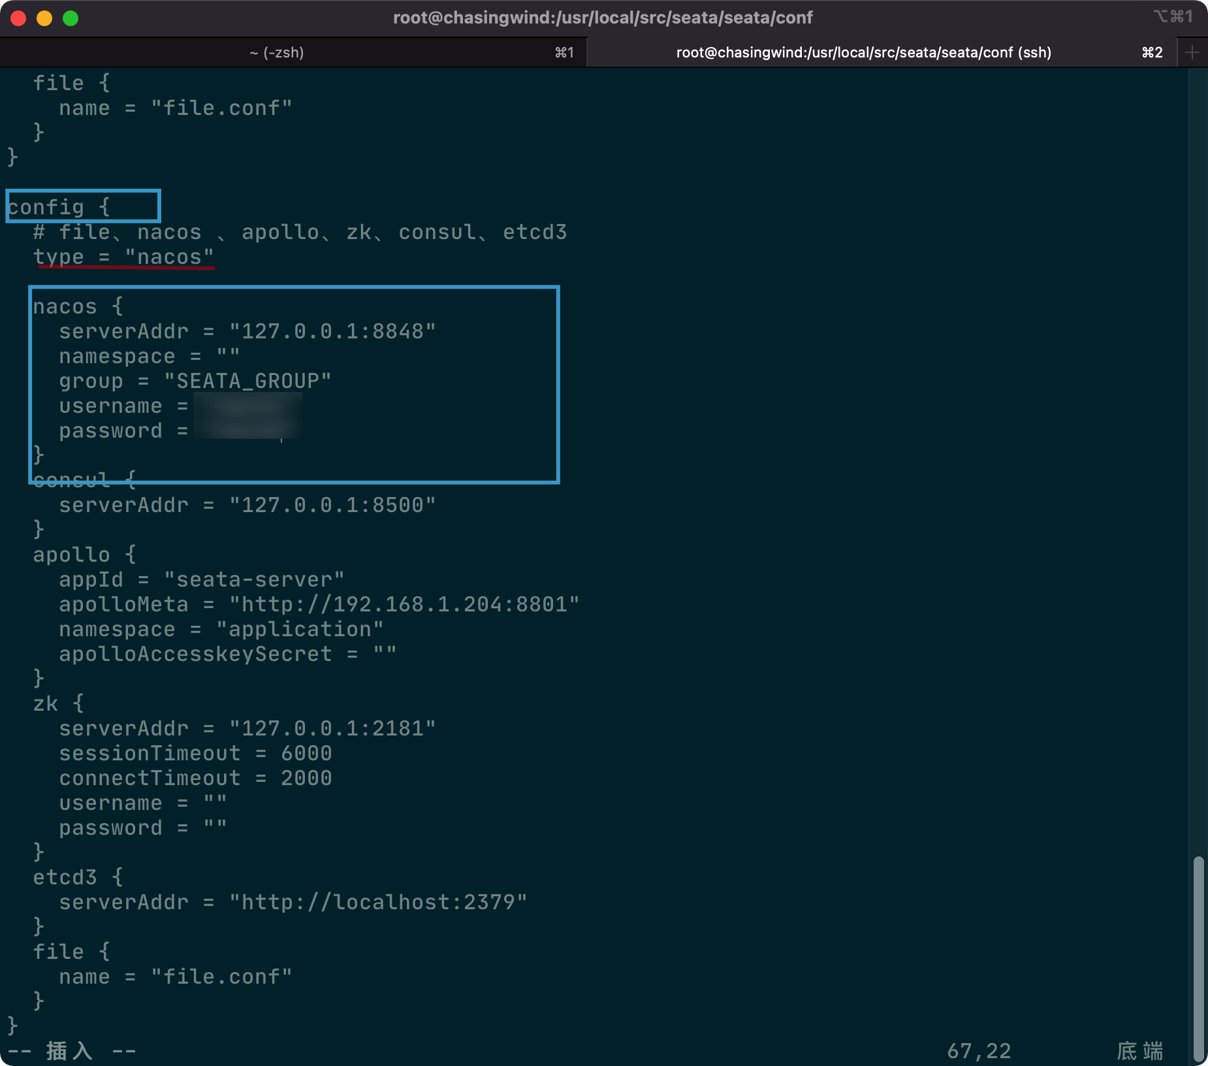Click the 'nacos {' block header
Screen dimensions: 1208x1066
click(x=78, y=306)
